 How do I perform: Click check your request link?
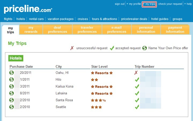point(170,4)
